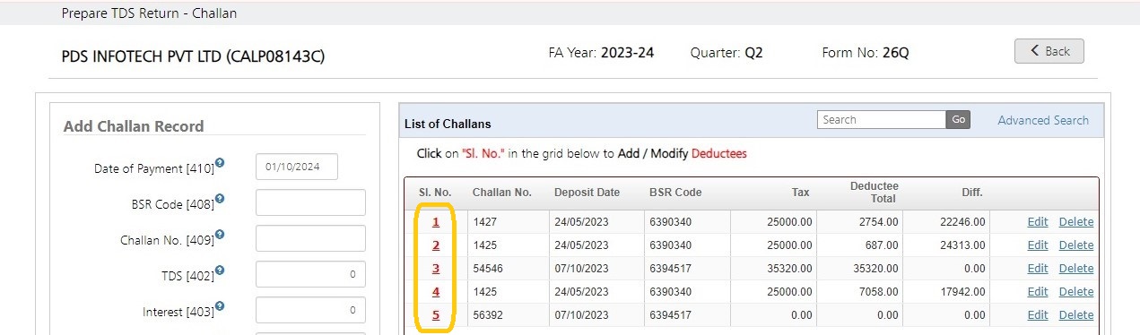This screenshot has width=1140, height=335.
Task: Click help icon beside Challan No. [409]
Action: click(220, 235)
